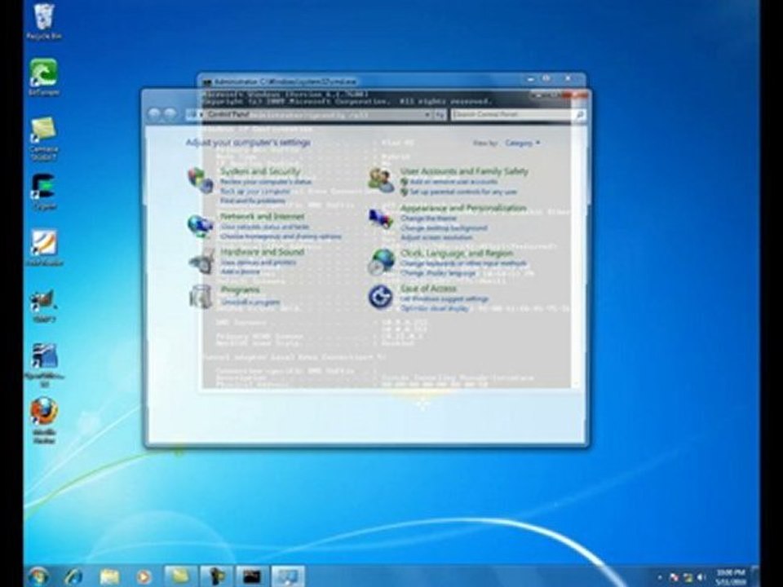Viewport: 783px width, 587px height.
Task: Select the Mozilla Firefox desktop icon
Action: 44,421
